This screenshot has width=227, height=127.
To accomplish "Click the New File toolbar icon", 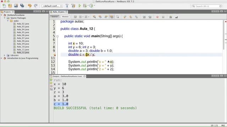I will pyautogui.click(x=4, y=6).
